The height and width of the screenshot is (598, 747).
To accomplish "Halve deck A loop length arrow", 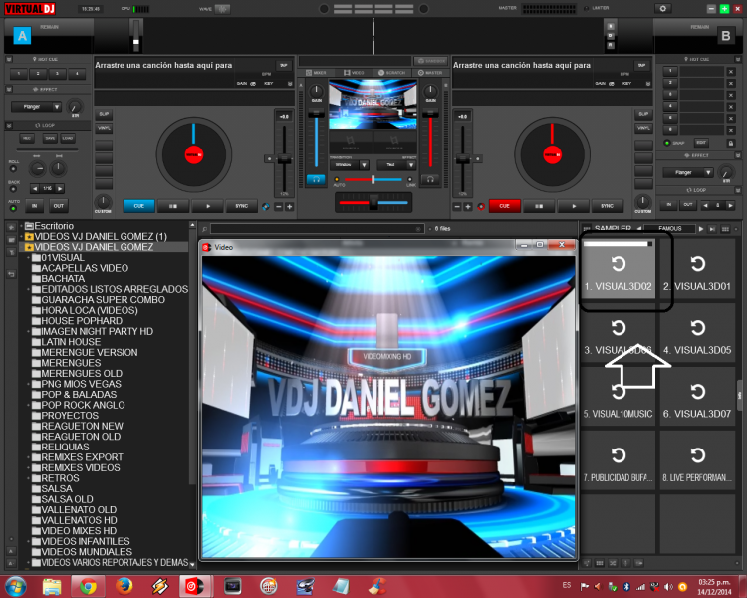I will (35, 188).
